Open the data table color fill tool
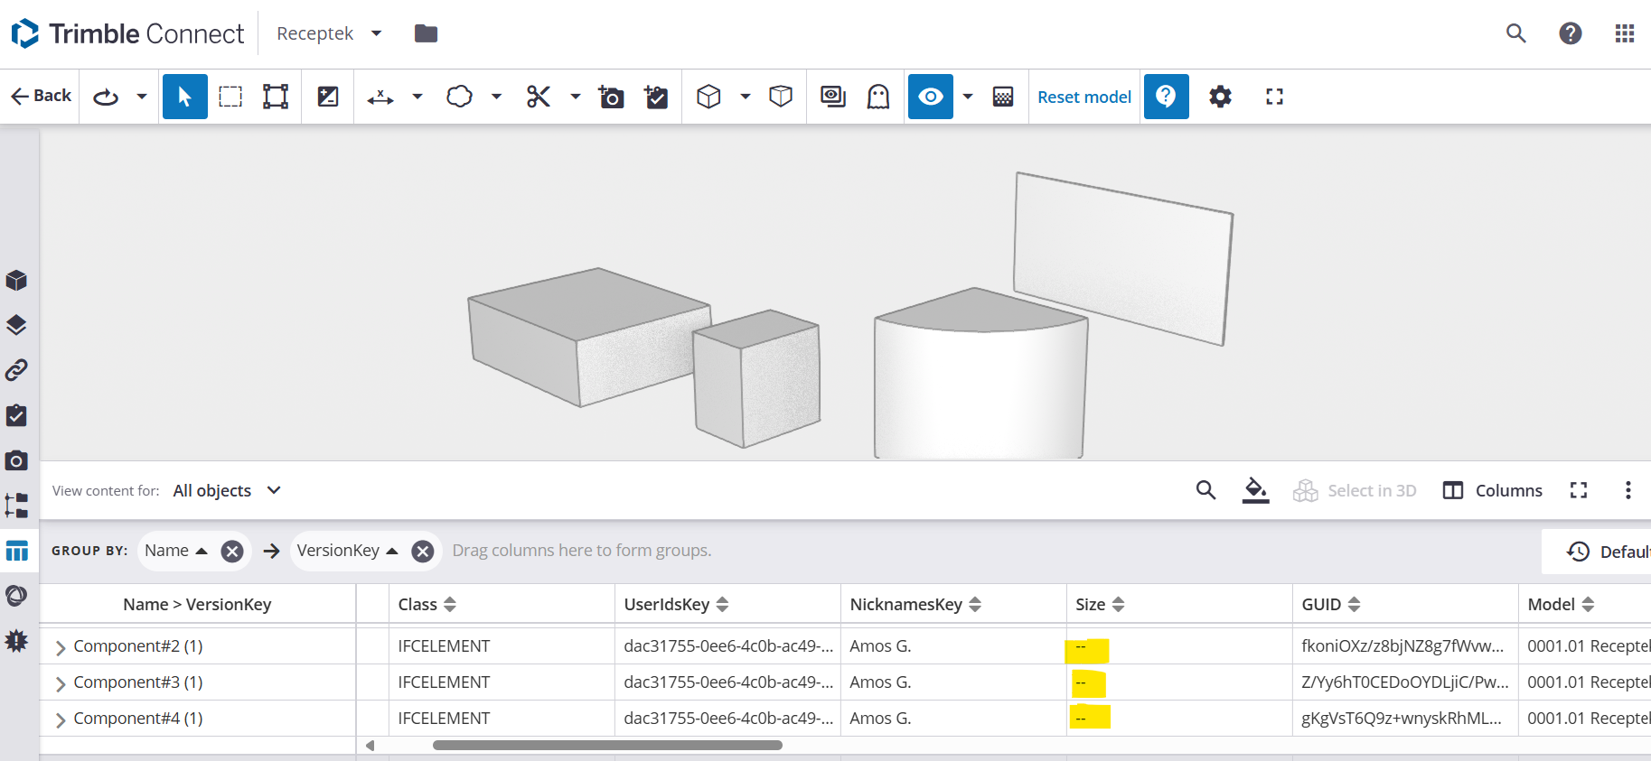The image size is (1651, 761). click(1255, 490)
